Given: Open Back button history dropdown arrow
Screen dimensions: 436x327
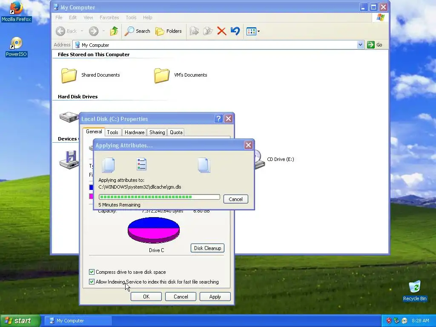Looking at the screenshot, I should click(82, 31).
